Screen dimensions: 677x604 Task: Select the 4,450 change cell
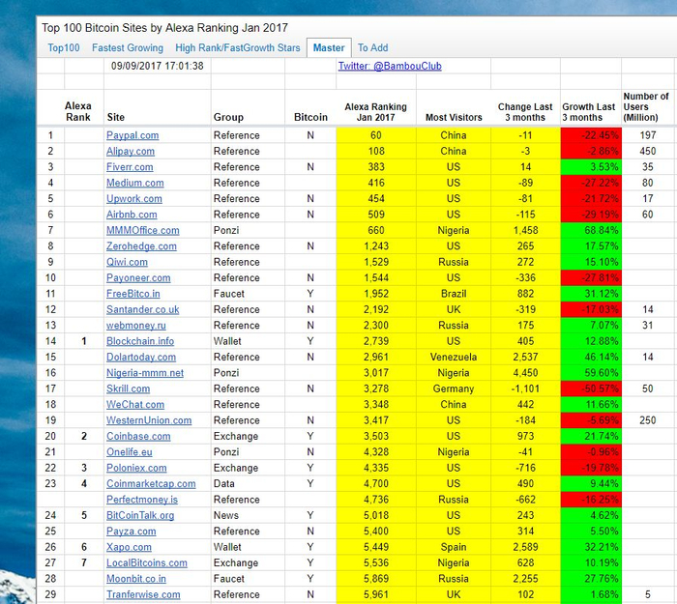click(525, 373)
